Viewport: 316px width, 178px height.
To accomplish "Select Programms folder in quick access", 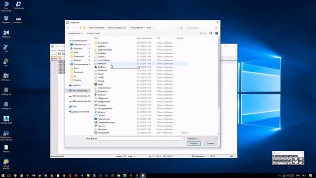I will tap(77, 56).
